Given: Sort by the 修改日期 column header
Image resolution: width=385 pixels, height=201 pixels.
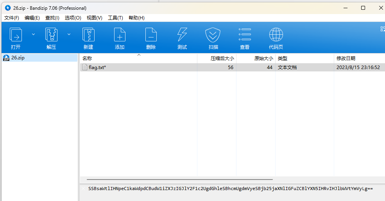Looking at the screenshot, I should click(x=360, y=58).
